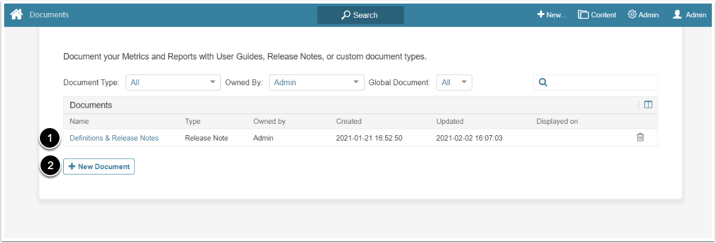The image size is (716, 243).
Task: Click the Home icon in top bar
Action: pos(16,15)
